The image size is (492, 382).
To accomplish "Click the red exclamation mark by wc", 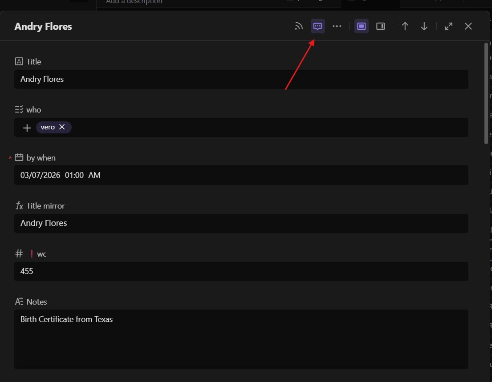I will pos(31,253).
